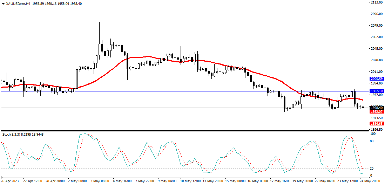Image resolution: width=385 pixels, height=185 pixels.
Task: Select the red horizontal line at 1952.07
Action: point(185,112)
